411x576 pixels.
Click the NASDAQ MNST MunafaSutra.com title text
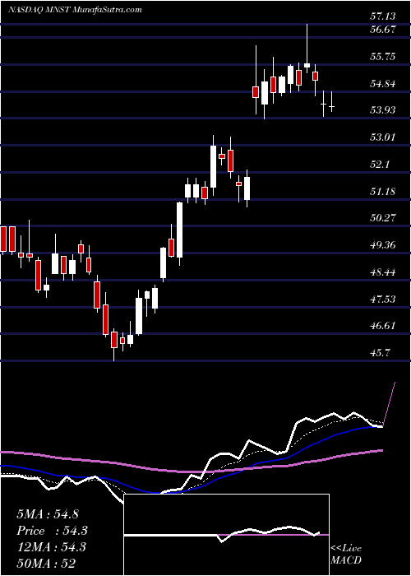point(75,10)
